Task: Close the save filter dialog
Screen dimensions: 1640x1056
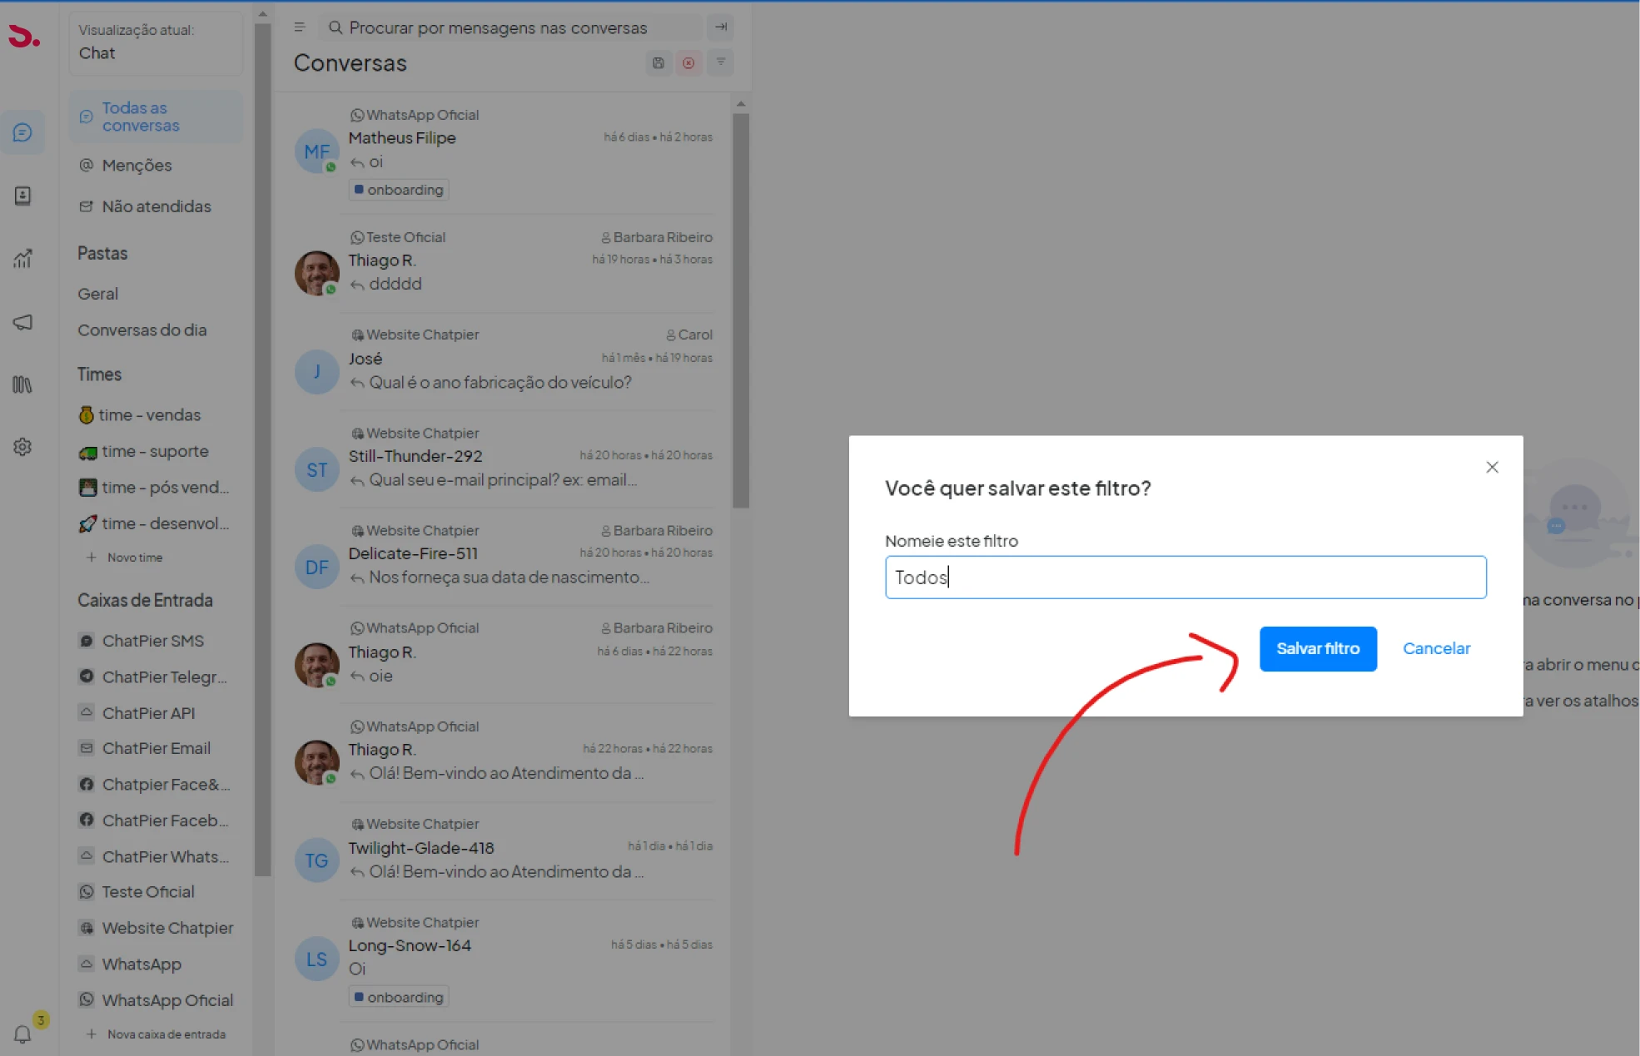Action: click(x=1492, y=467)
